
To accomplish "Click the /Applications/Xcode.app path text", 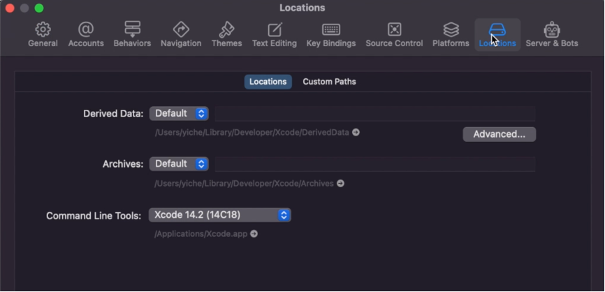I will click(x=201, y=234).
